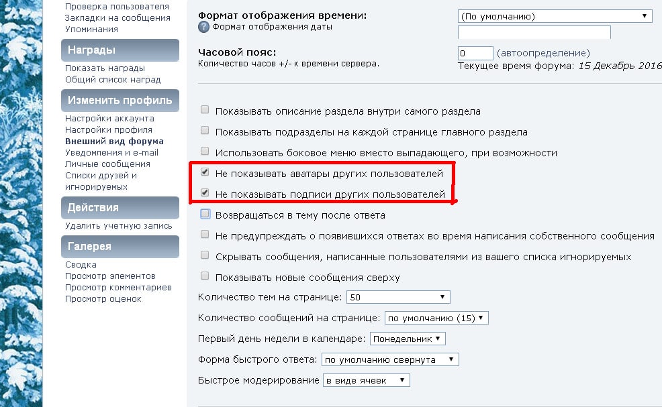Open Просмотр комментариев link
662x407 pixels.
[x=118, y=287]
